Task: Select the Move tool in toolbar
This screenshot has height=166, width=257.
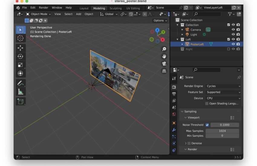Action: tap(20, 48)
